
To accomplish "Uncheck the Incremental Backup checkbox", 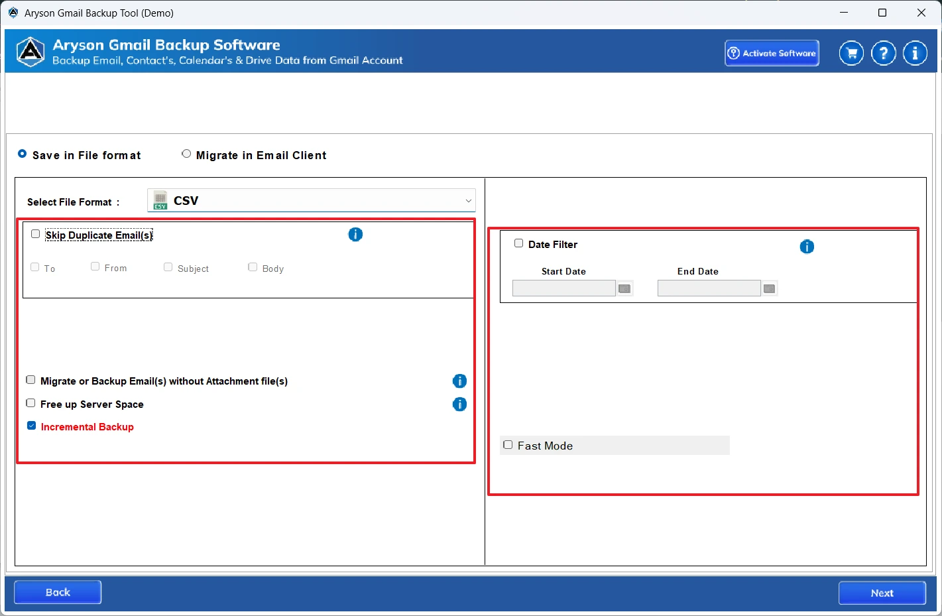I will coord(31,426).
